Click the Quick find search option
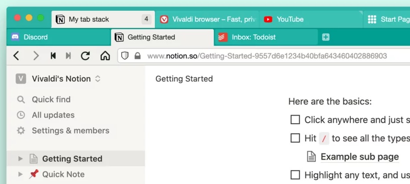The width and height of the screenshot is (410, 184). coord(51,99)
